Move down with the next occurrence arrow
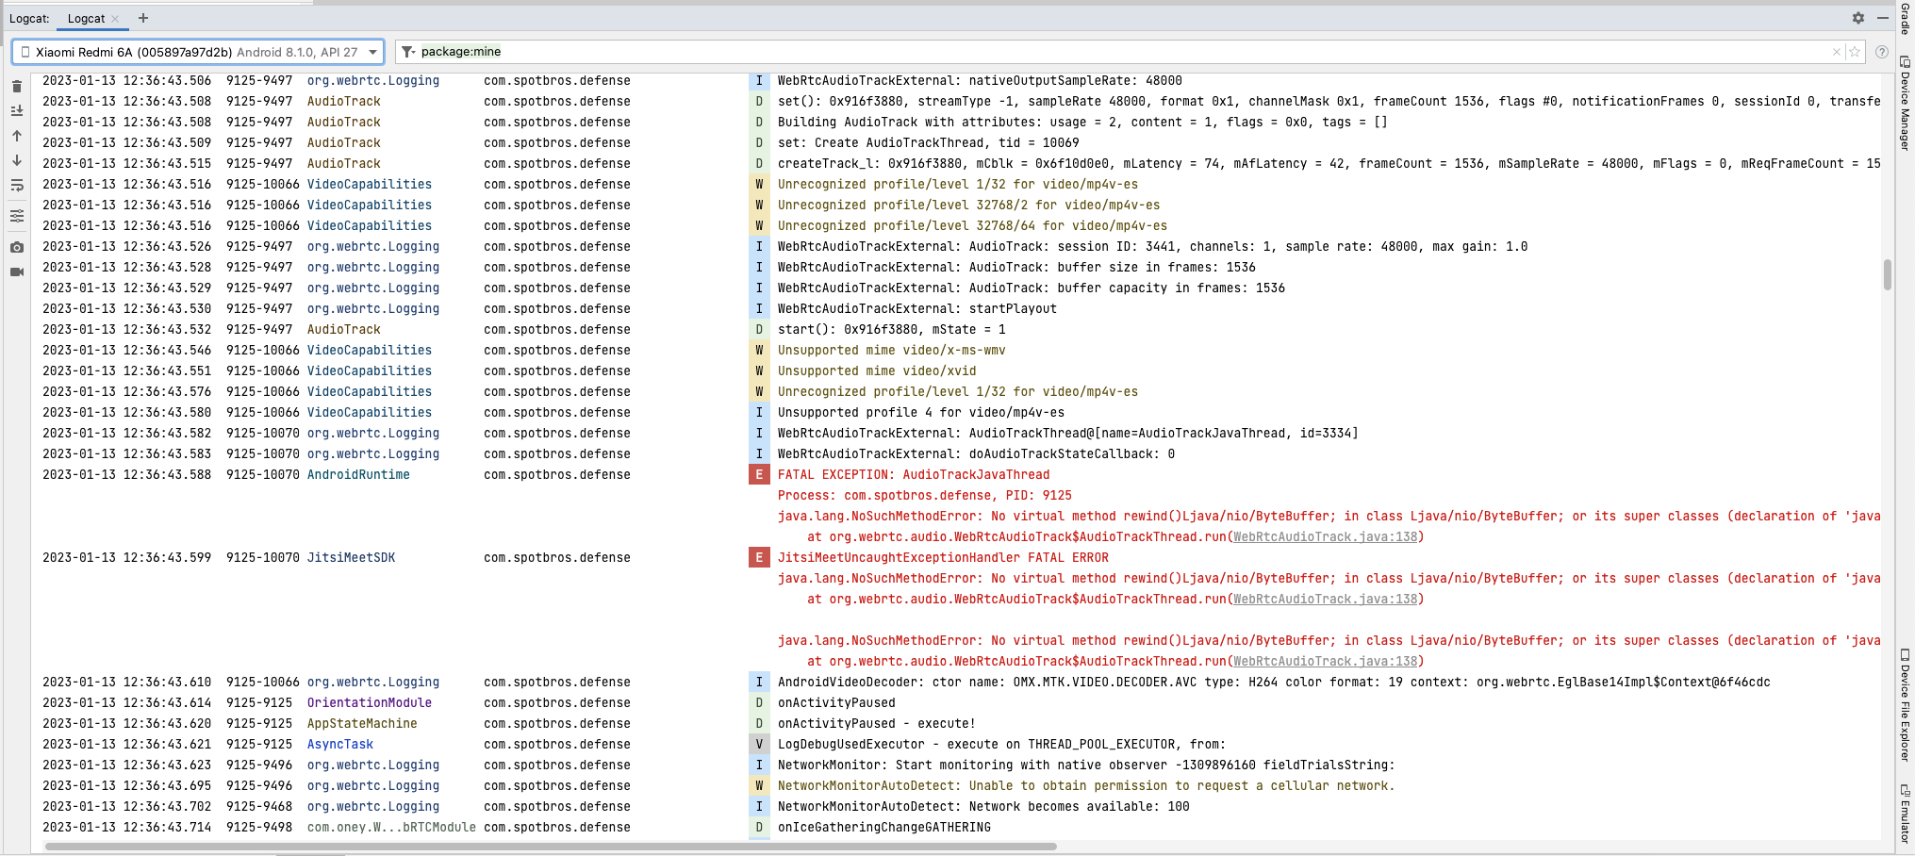The image size is (1915, 856). pyautogui.click(x=17, y=160)
